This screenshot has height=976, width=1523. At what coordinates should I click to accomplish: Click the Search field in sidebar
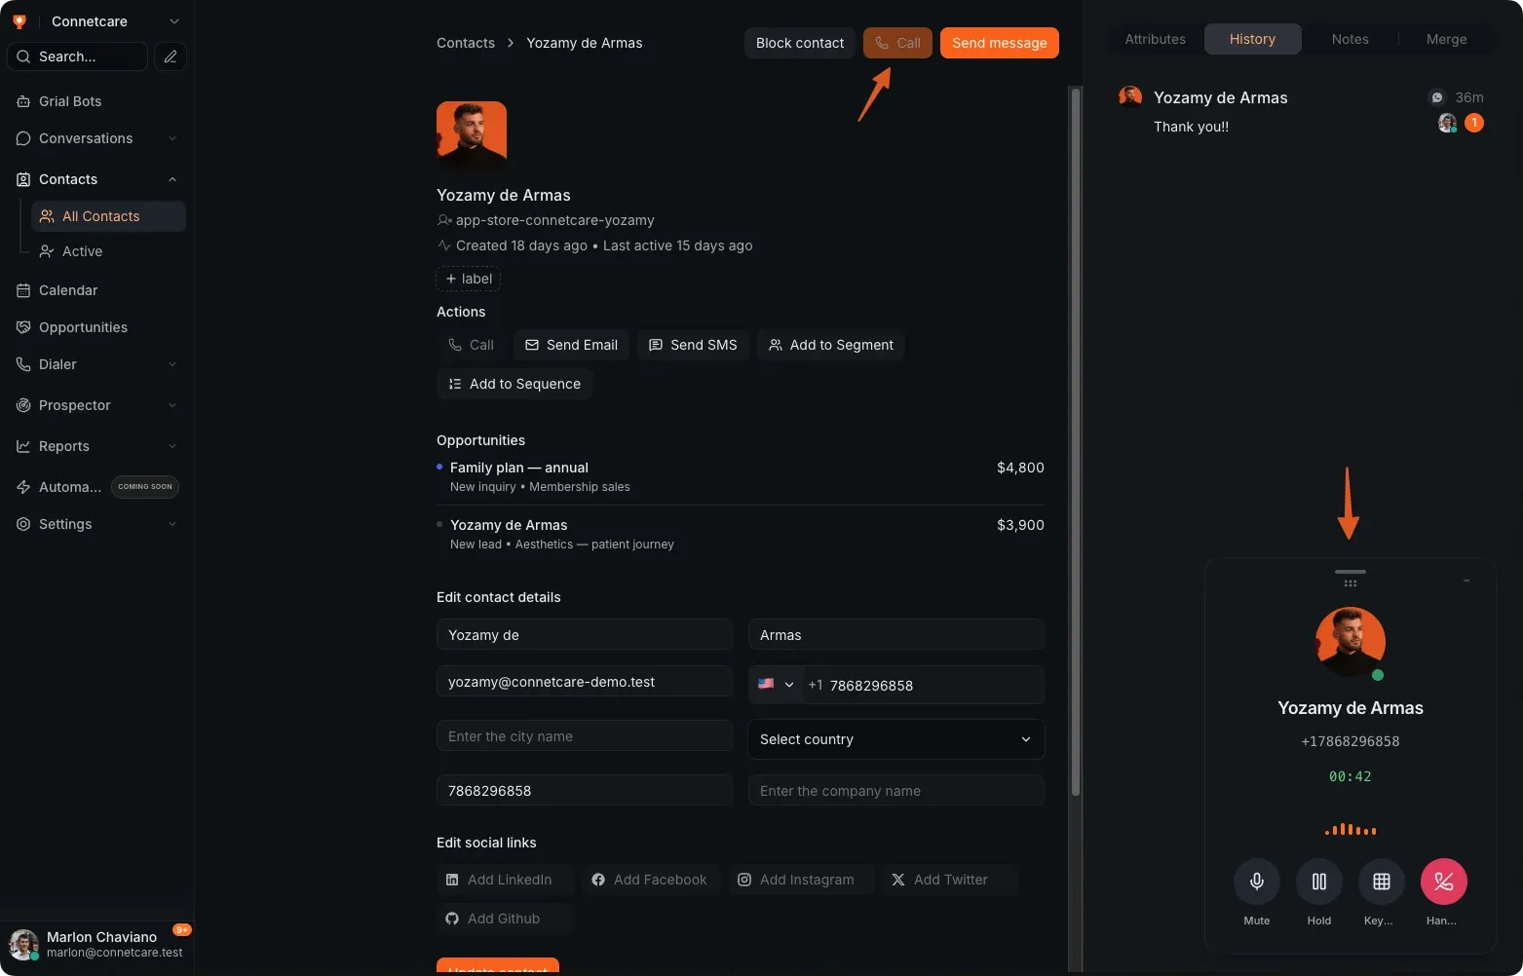78,56
